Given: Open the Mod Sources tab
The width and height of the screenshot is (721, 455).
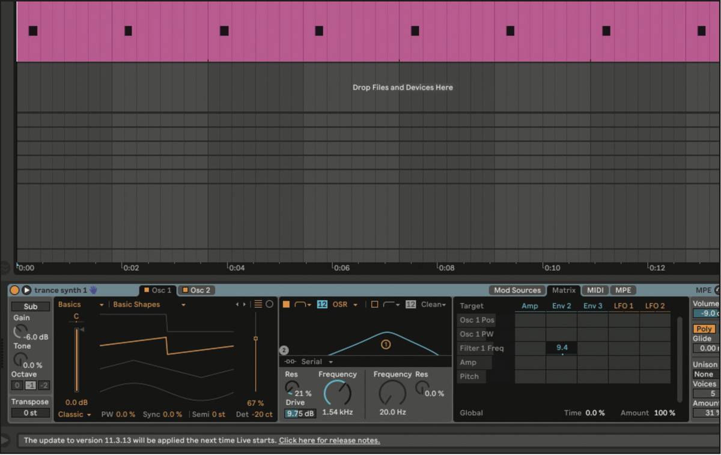Looking at the screenshot, I should (517, 291).
